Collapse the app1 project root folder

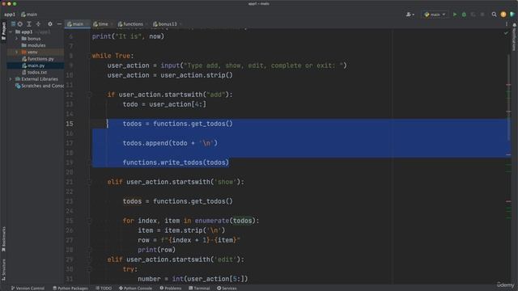11,32
